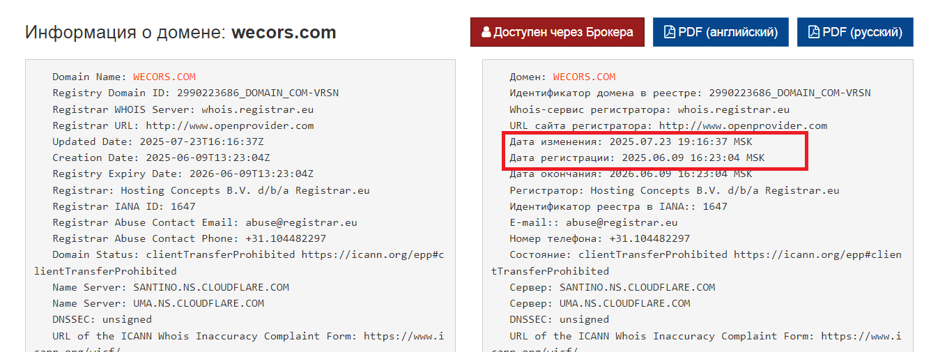This screenshot has width=947, height=352.
Task: Click the WECORS.COM domain in the Russian panel
Action: 585,77
